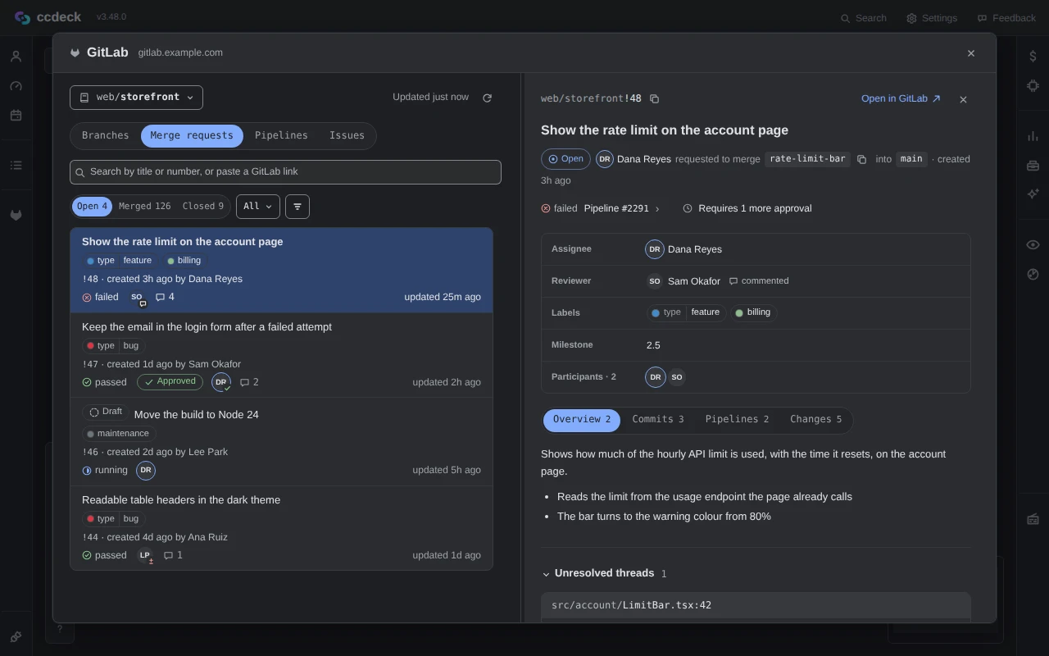Click the DR reviewer avatar on !46
The height and width of the screenshot is (656, 1049).
(146, 470)
